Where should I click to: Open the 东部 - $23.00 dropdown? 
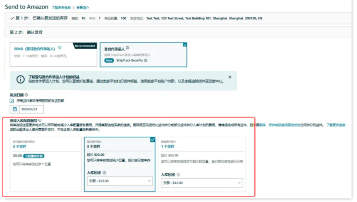tap(119, 181)
